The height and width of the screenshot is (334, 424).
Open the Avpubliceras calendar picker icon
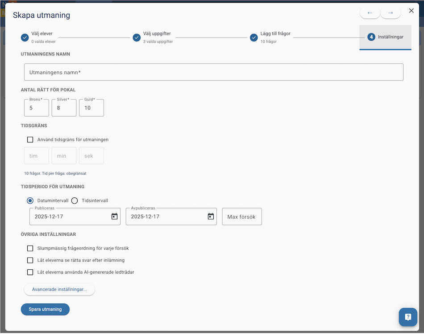click(211, 217)
